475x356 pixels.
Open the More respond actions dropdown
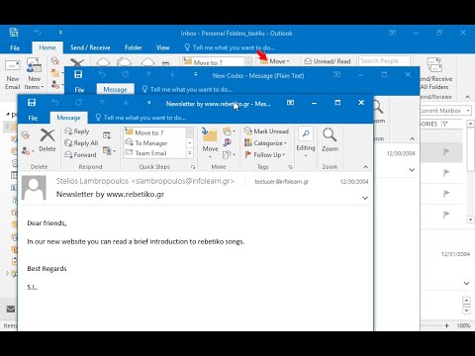pos(109,151)
